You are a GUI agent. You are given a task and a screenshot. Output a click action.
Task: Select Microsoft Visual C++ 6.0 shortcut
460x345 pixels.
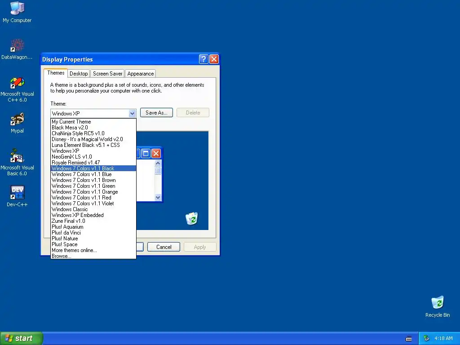[17, 89]
